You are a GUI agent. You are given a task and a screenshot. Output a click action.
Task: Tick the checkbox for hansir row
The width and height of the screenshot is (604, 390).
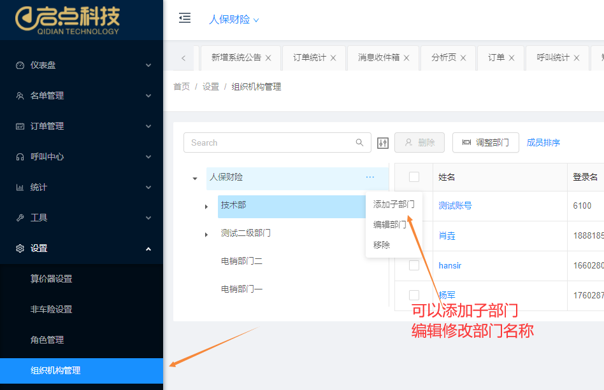point(414,265)
